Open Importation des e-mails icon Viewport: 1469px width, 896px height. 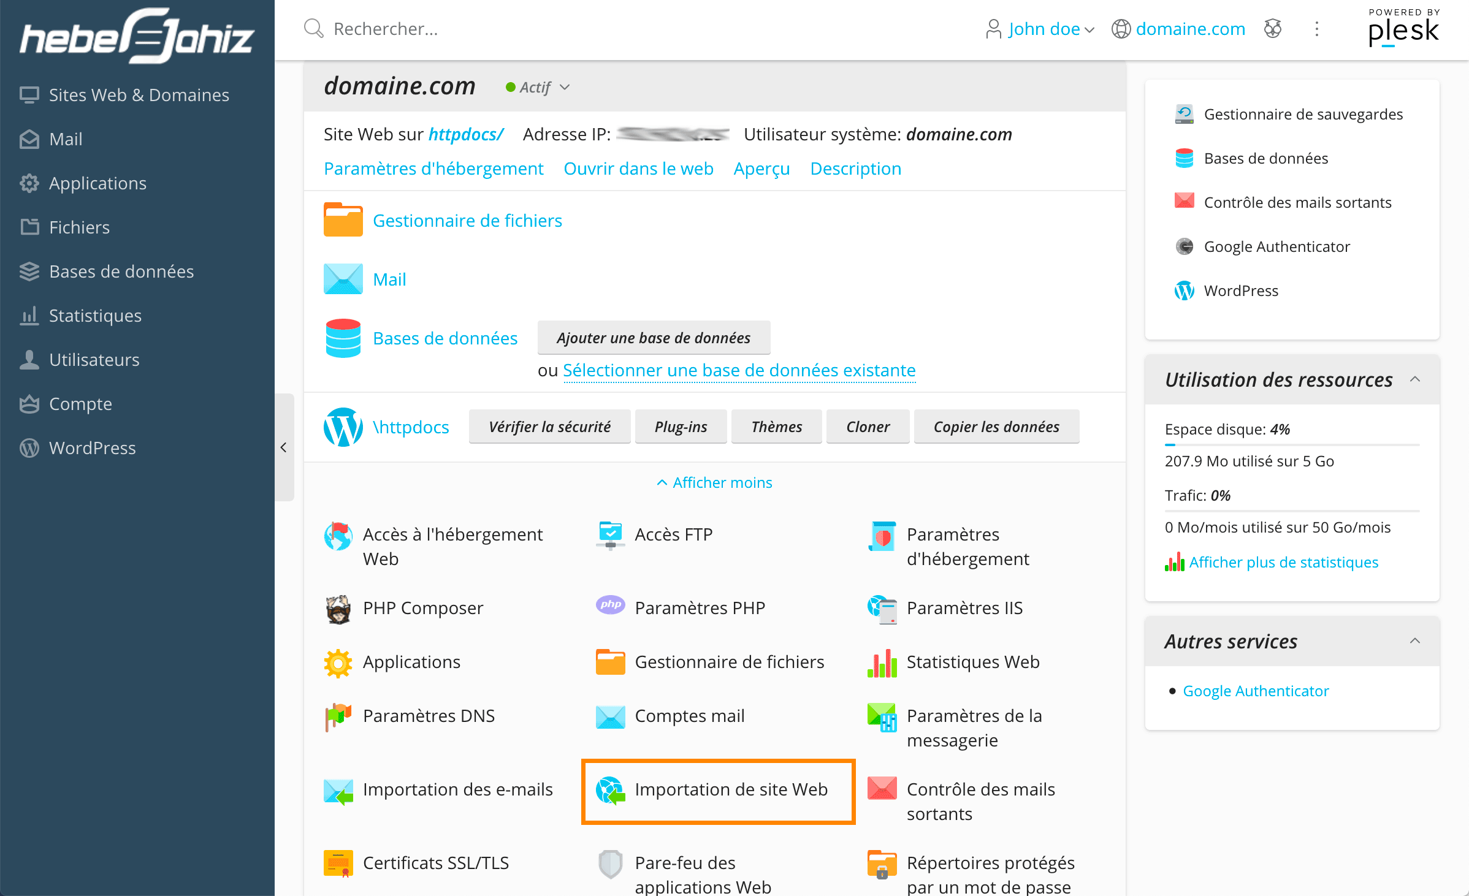(x=338, y=791)
